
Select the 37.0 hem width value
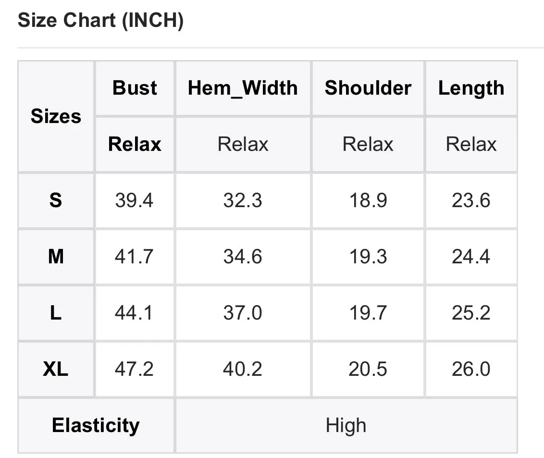tap(243, 313)
